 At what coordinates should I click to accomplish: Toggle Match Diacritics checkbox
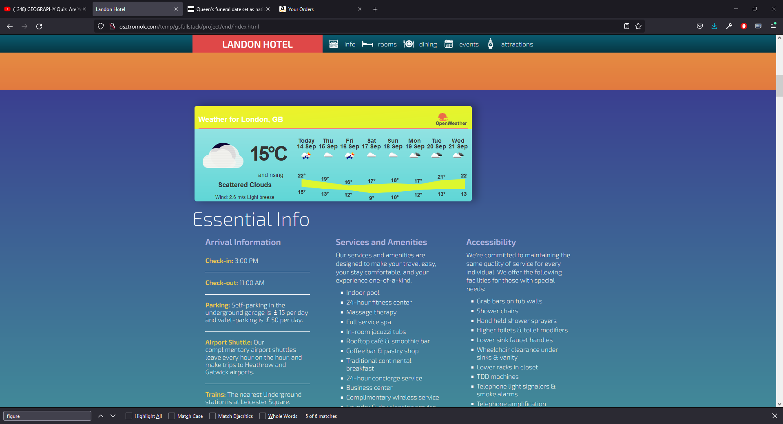coord(212,416)
